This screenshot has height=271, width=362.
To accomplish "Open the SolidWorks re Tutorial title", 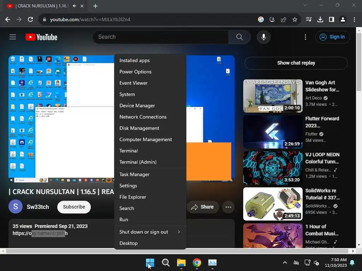I will 322,194.
